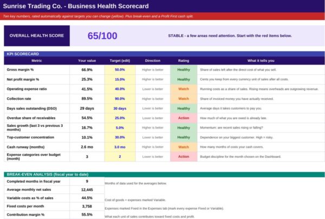Select Operating expense ratio value 41.5%
The width and height of the screenshot is (325, 219).
coord(87,89)
